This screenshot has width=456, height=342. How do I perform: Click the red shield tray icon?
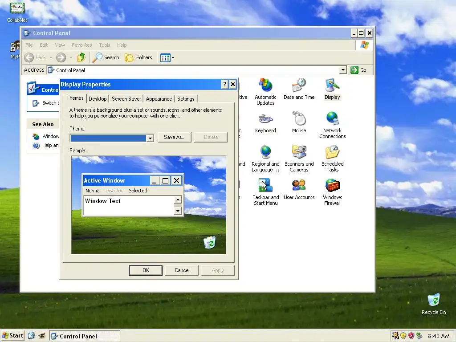[411, 336]
